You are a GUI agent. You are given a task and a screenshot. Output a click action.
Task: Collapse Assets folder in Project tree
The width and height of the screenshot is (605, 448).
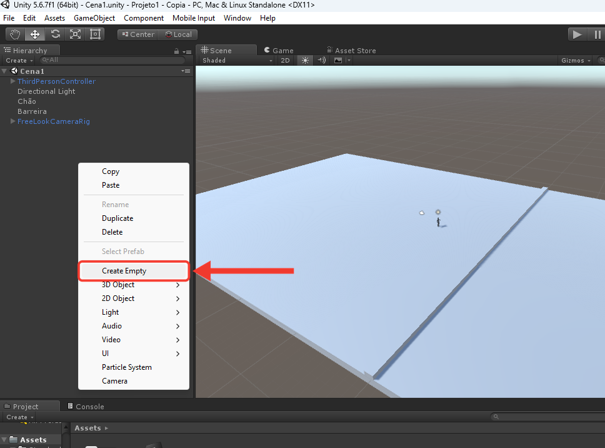4,439
